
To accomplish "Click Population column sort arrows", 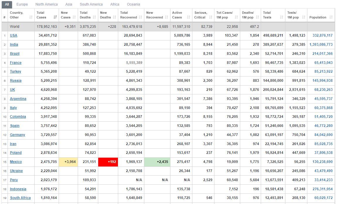I will tap(331, 17).
